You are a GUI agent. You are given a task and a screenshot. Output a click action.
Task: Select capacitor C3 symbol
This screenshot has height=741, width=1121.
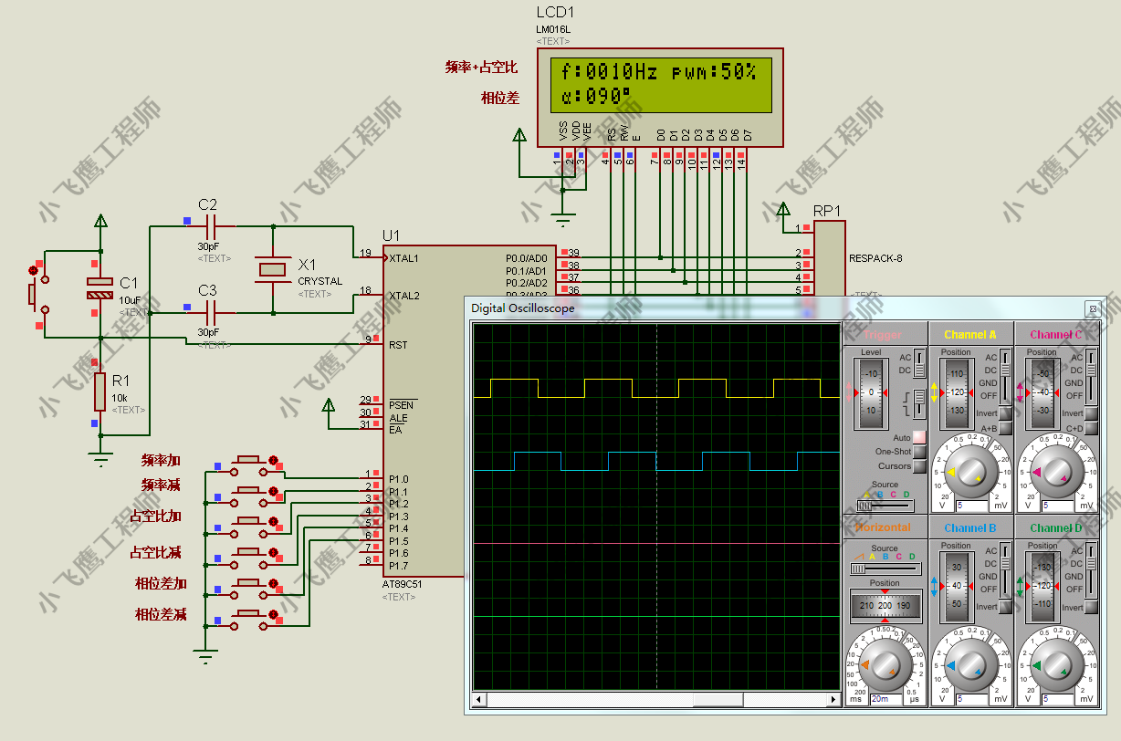pyautogui.click(x=209, y=312)
